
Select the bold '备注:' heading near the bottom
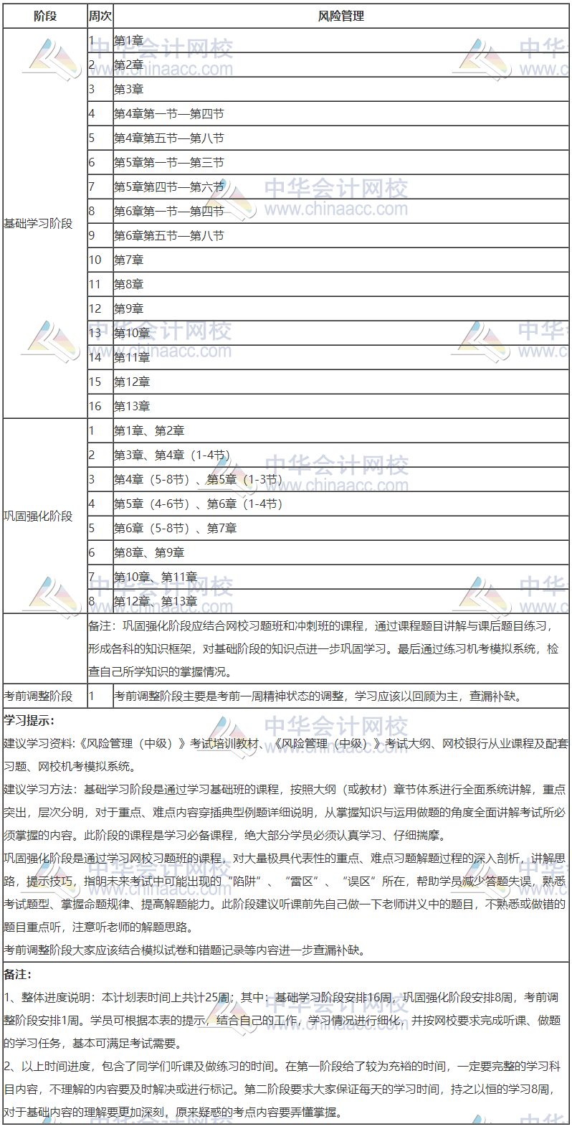pos(18,974)
